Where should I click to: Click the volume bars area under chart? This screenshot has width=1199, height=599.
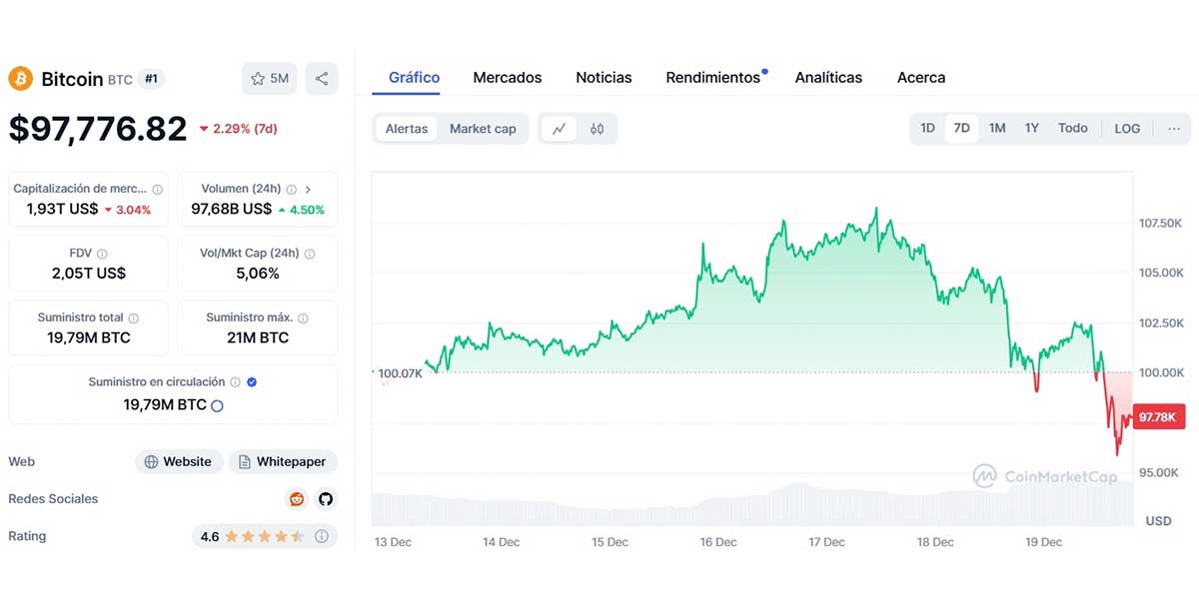coord(753,504)
